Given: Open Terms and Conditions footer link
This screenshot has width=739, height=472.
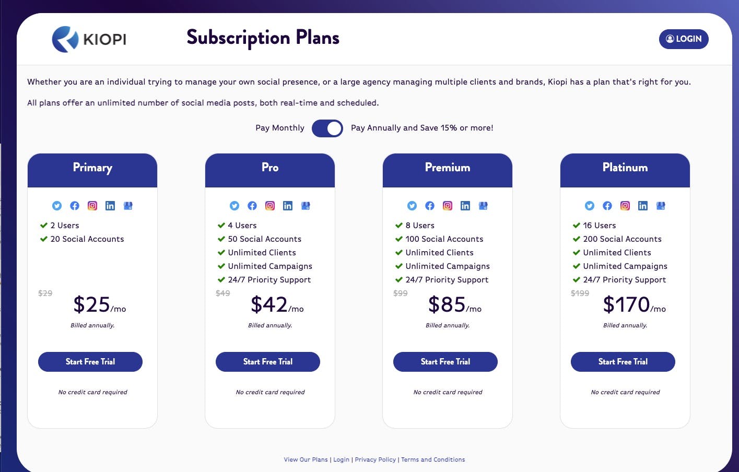Looking at the screenshot, I should tap(433, 459).
